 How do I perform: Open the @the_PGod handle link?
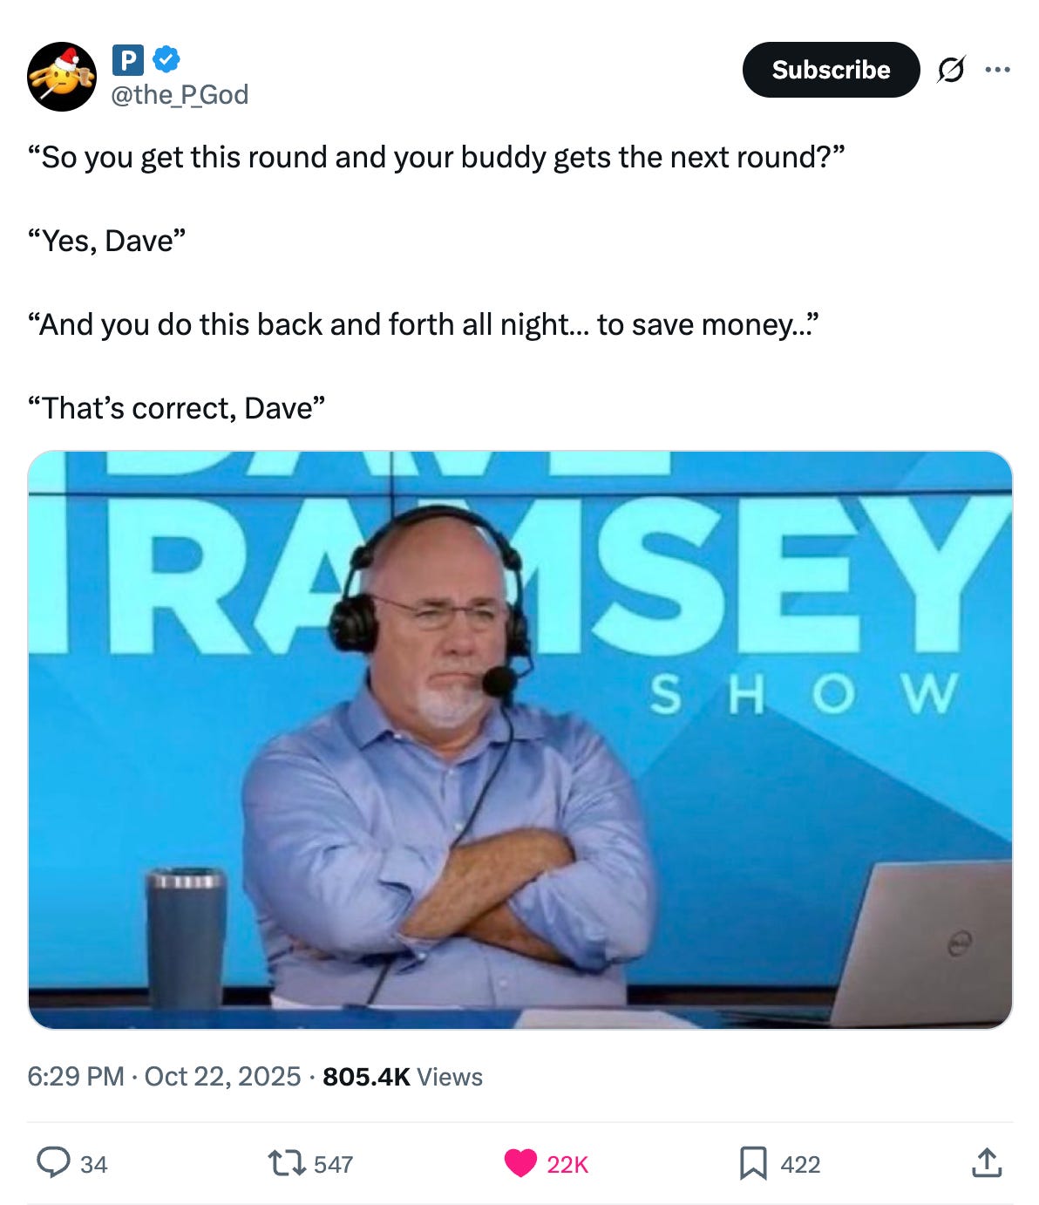coord(180,94)
